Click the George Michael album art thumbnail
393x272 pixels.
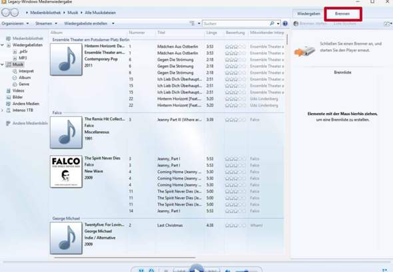click(66, 238)
